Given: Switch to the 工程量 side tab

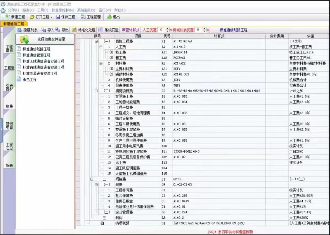Looking at the screenshot, I should [9, 68].
